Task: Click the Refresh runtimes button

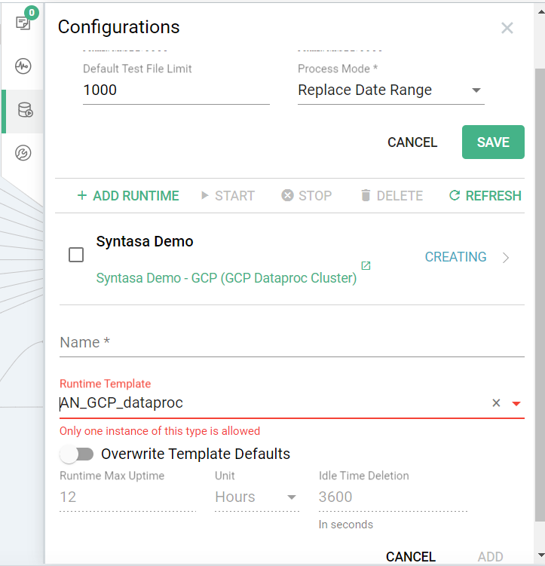Action: [485, 196]
